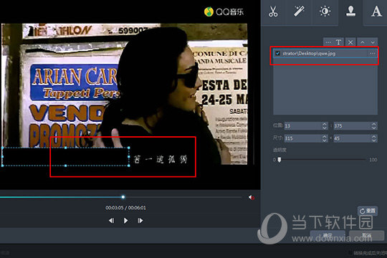Click the reset button

tap(368, 211)
